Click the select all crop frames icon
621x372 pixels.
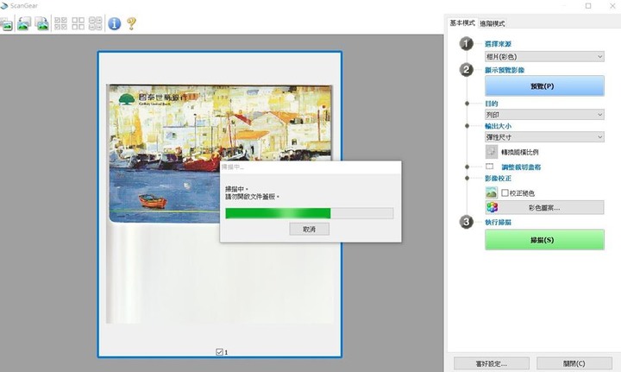(x=96, y=23)
